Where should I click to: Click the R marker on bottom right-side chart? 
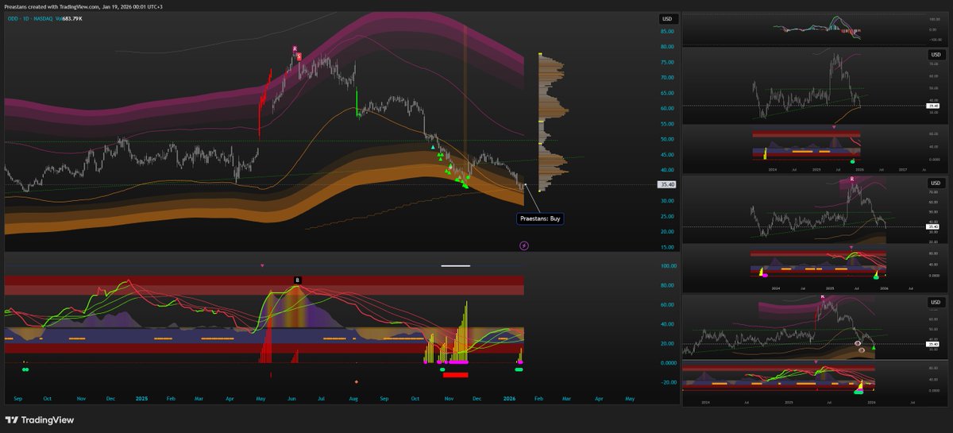[x=822, y=296]
